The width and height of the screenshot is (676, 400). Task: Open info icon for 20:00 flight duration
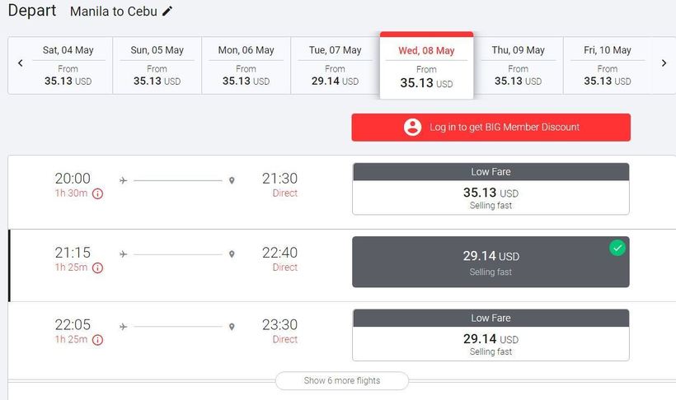97,194
